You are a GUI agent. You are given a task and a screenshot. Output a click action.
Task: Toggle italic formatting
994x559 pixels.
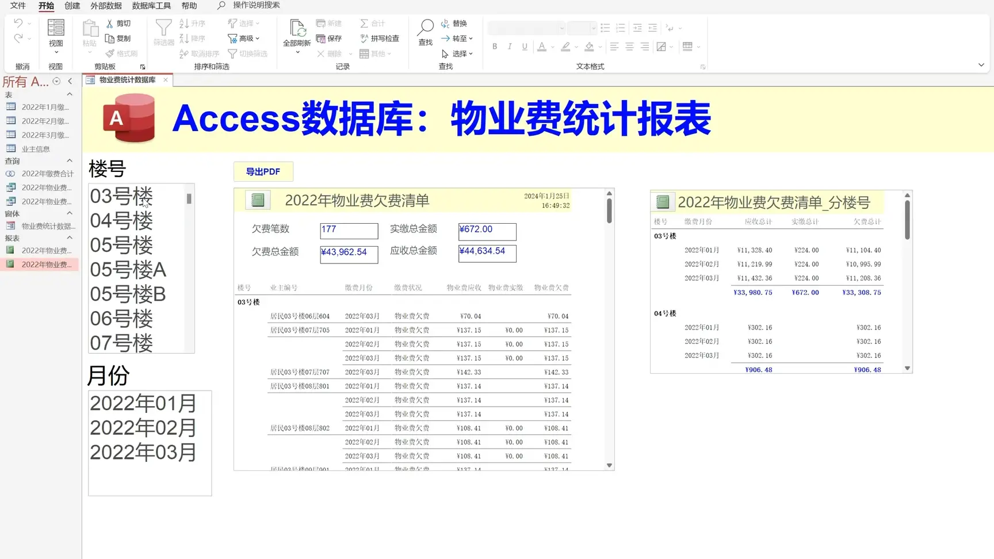(x=510, y=47)
